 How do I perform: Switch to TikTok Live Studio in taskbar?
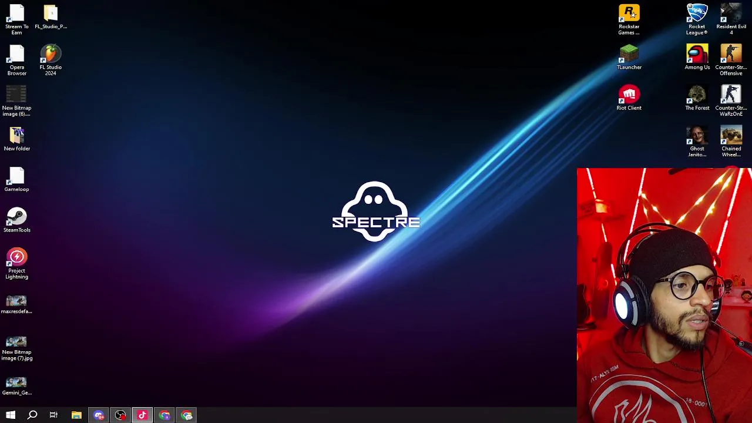click(142, 415)
